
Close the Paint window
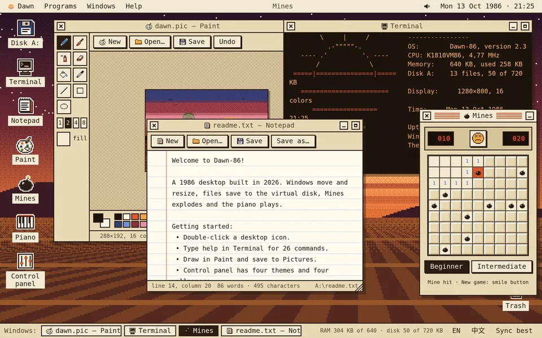click(61, 26)
